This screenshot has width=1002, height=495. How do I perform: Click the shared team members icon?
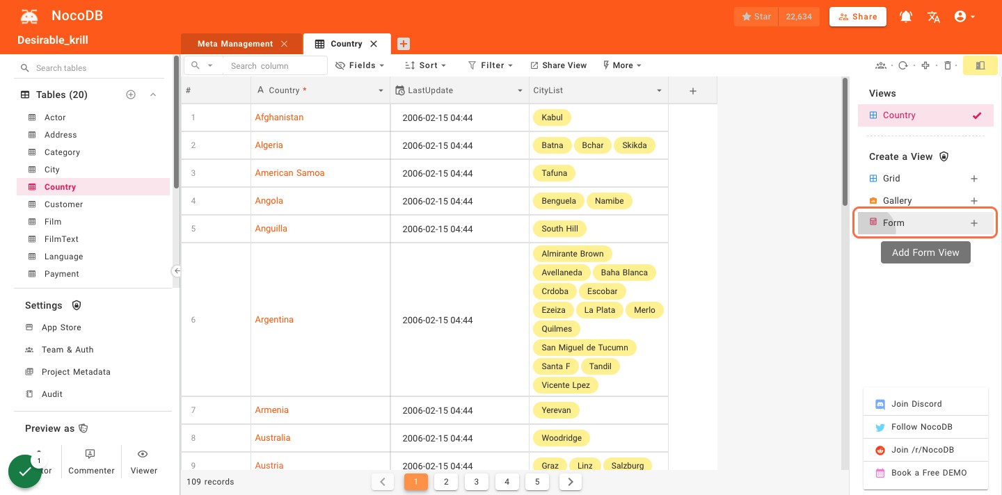click(x=881, y=65)
